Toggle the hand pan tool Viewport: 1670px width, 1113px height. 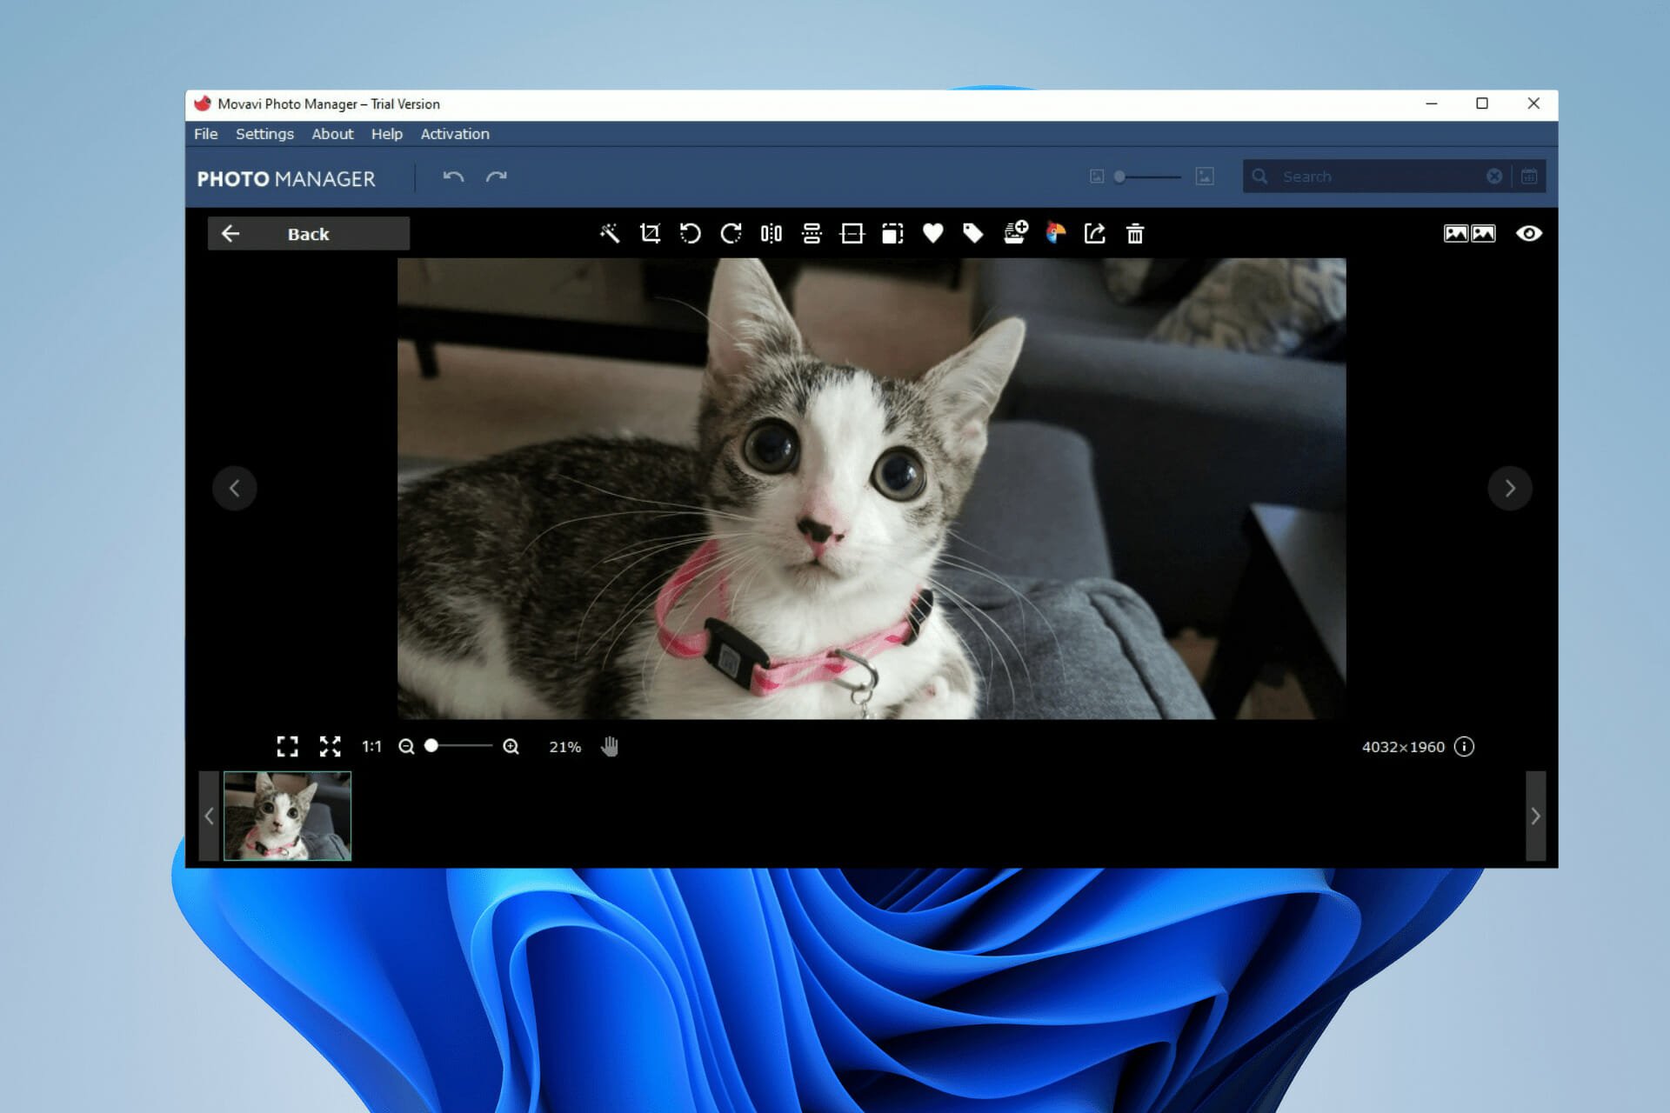coord(609,746)
